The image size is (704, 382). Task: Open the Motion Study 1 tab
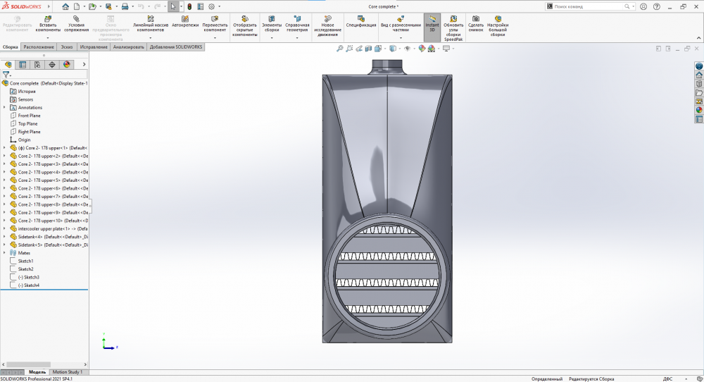click(x=68, y=372)
